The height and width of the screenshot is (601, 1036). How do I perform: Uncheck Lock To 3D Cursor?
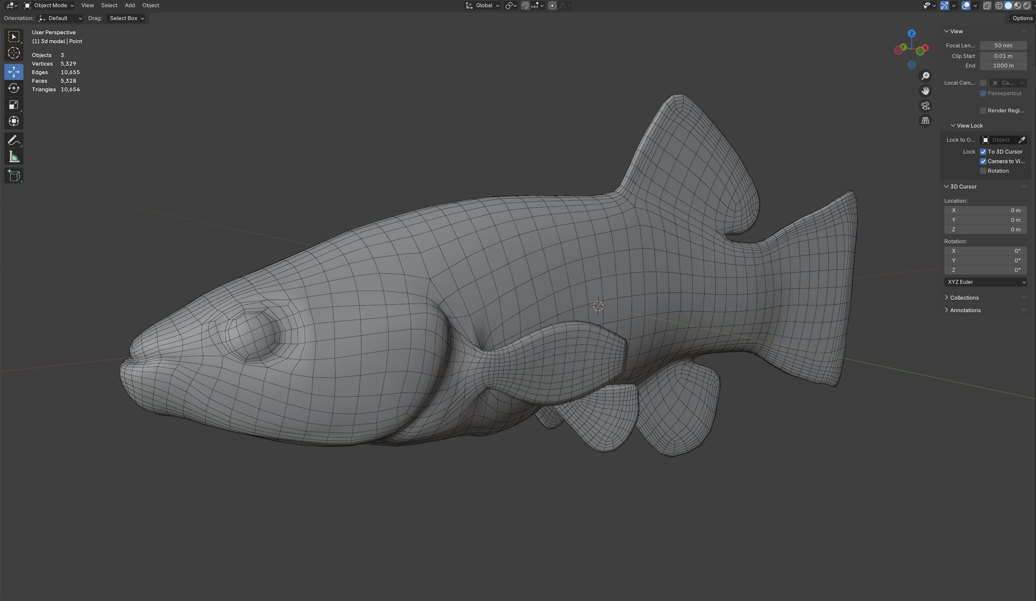click(983, 152)
